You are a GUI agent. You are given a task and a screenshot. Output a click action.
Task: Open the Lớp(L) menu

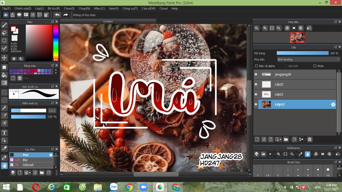click(x=39, y=8)
